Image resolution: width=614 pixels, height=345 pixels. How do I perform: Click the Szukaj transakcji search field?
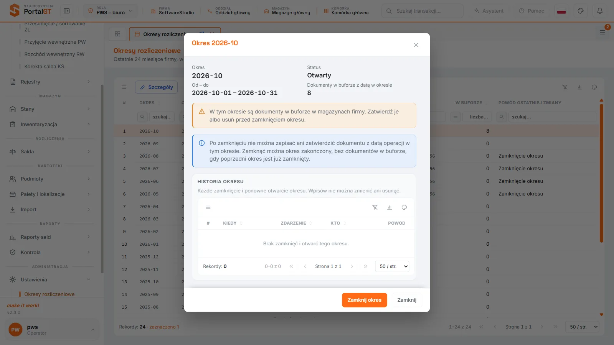[x=422, y=11]
